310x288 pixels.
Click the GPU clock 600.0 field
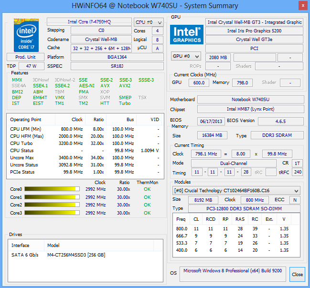point(199,82)
